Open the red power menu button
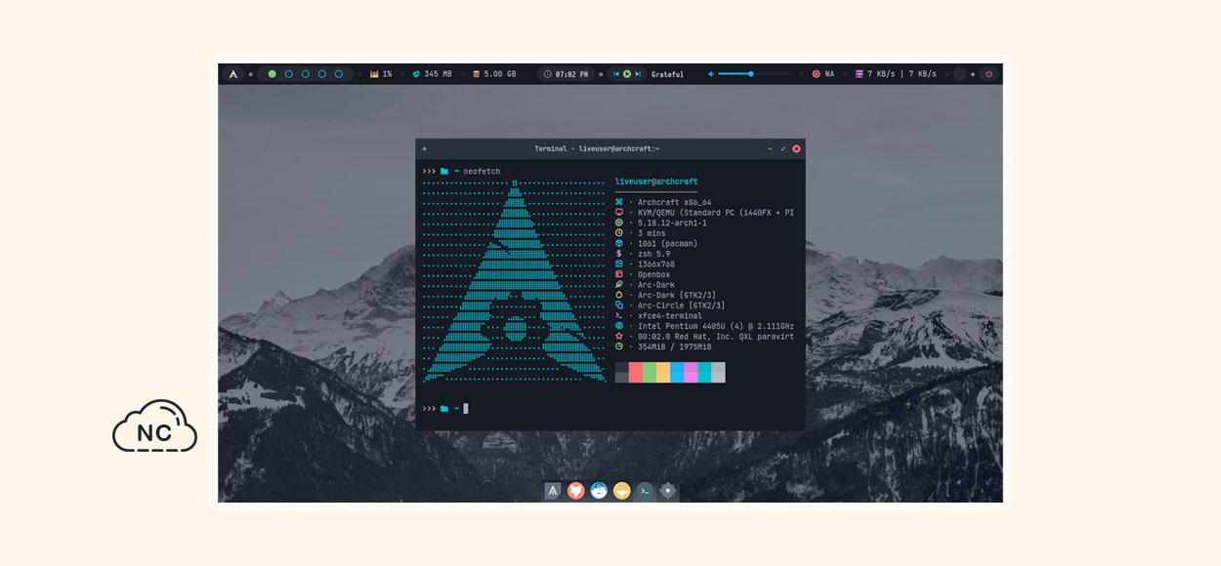 click(x=989, y=74)
